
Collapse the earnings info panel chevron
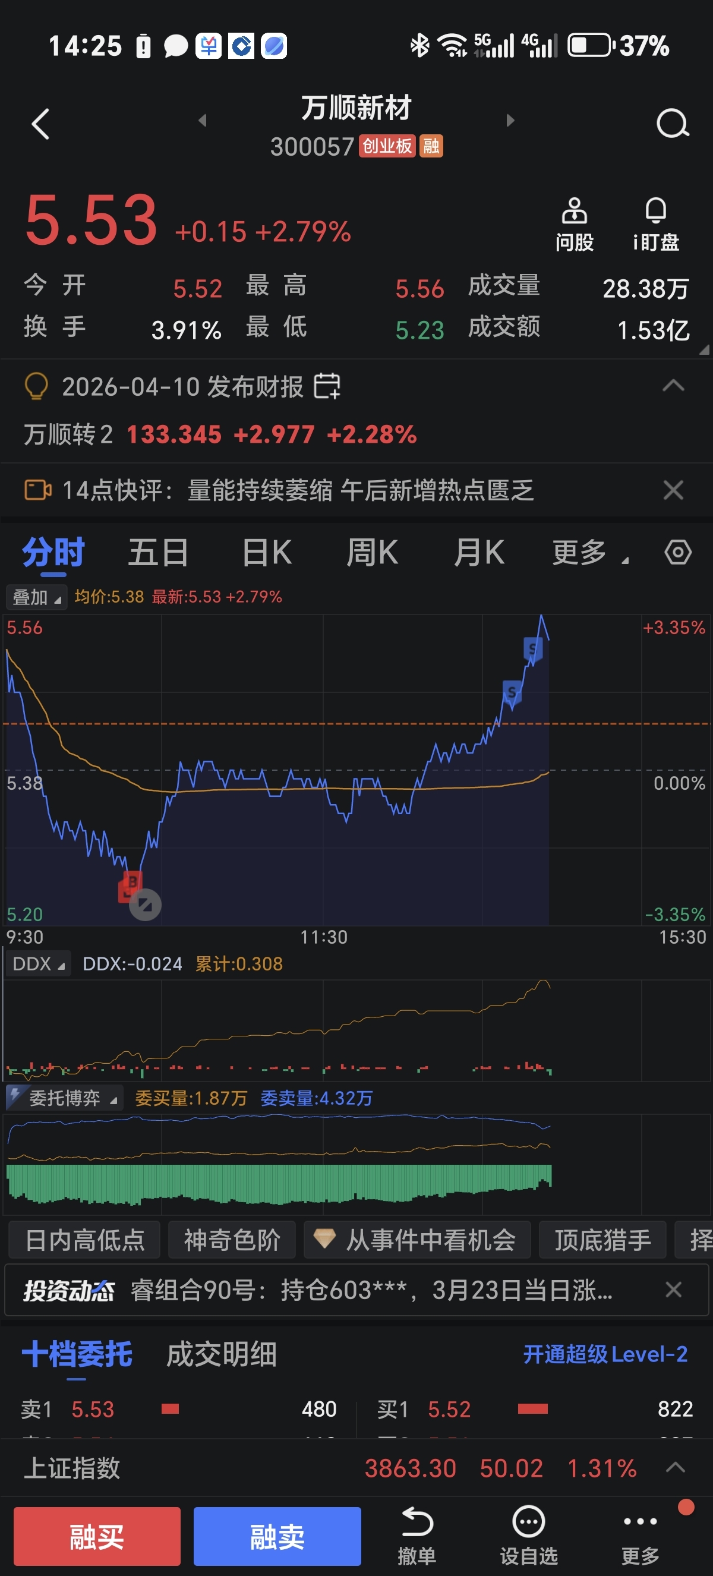(673, 386)
